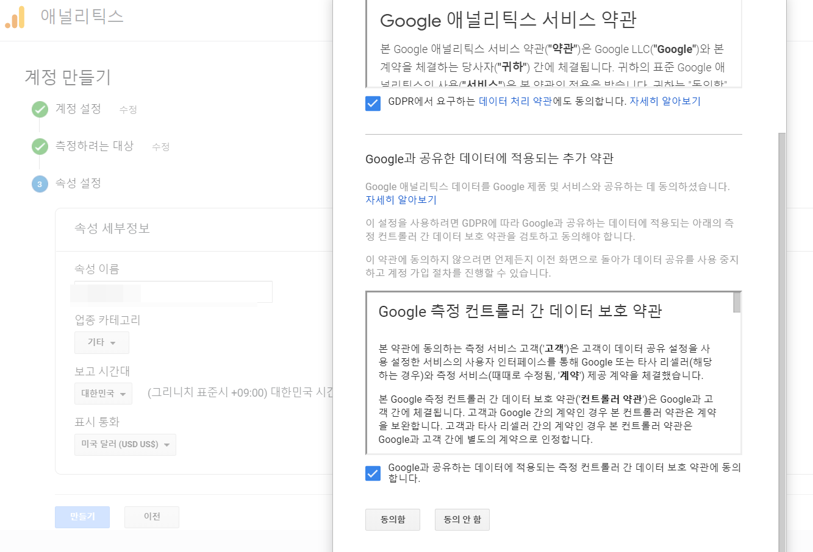
Task: Click the Google 애널리틱스 서비스 약관 heading
Action: (x=508, y=20)
